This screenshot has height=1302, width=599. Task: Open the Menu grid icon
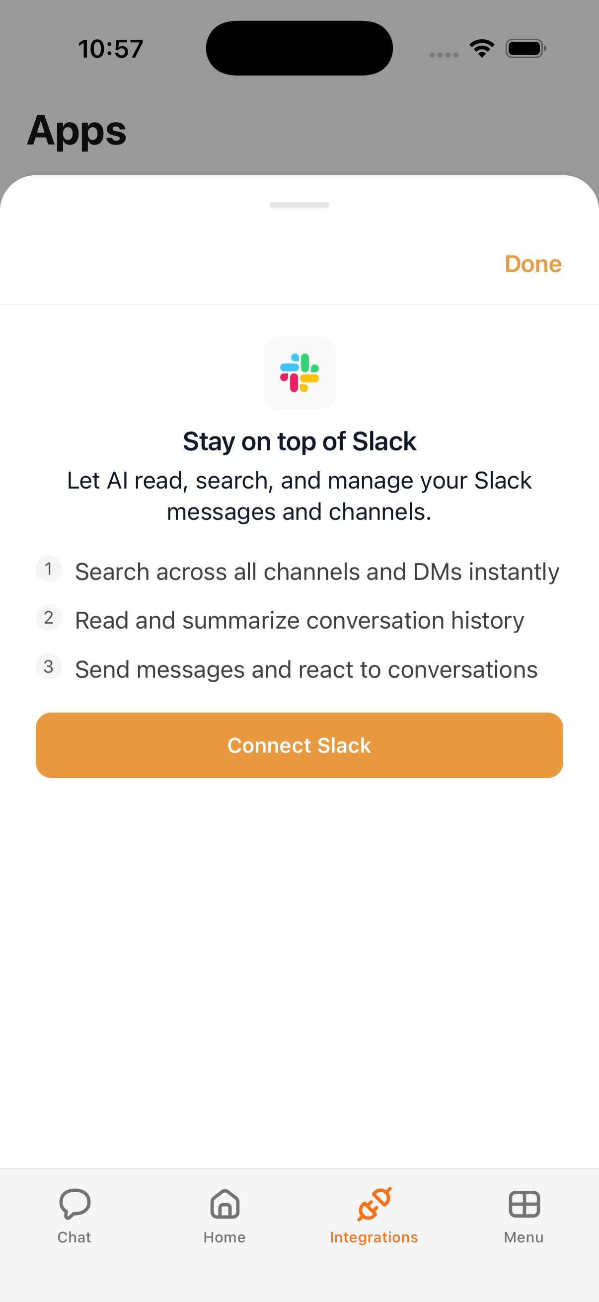(524, 1206)
